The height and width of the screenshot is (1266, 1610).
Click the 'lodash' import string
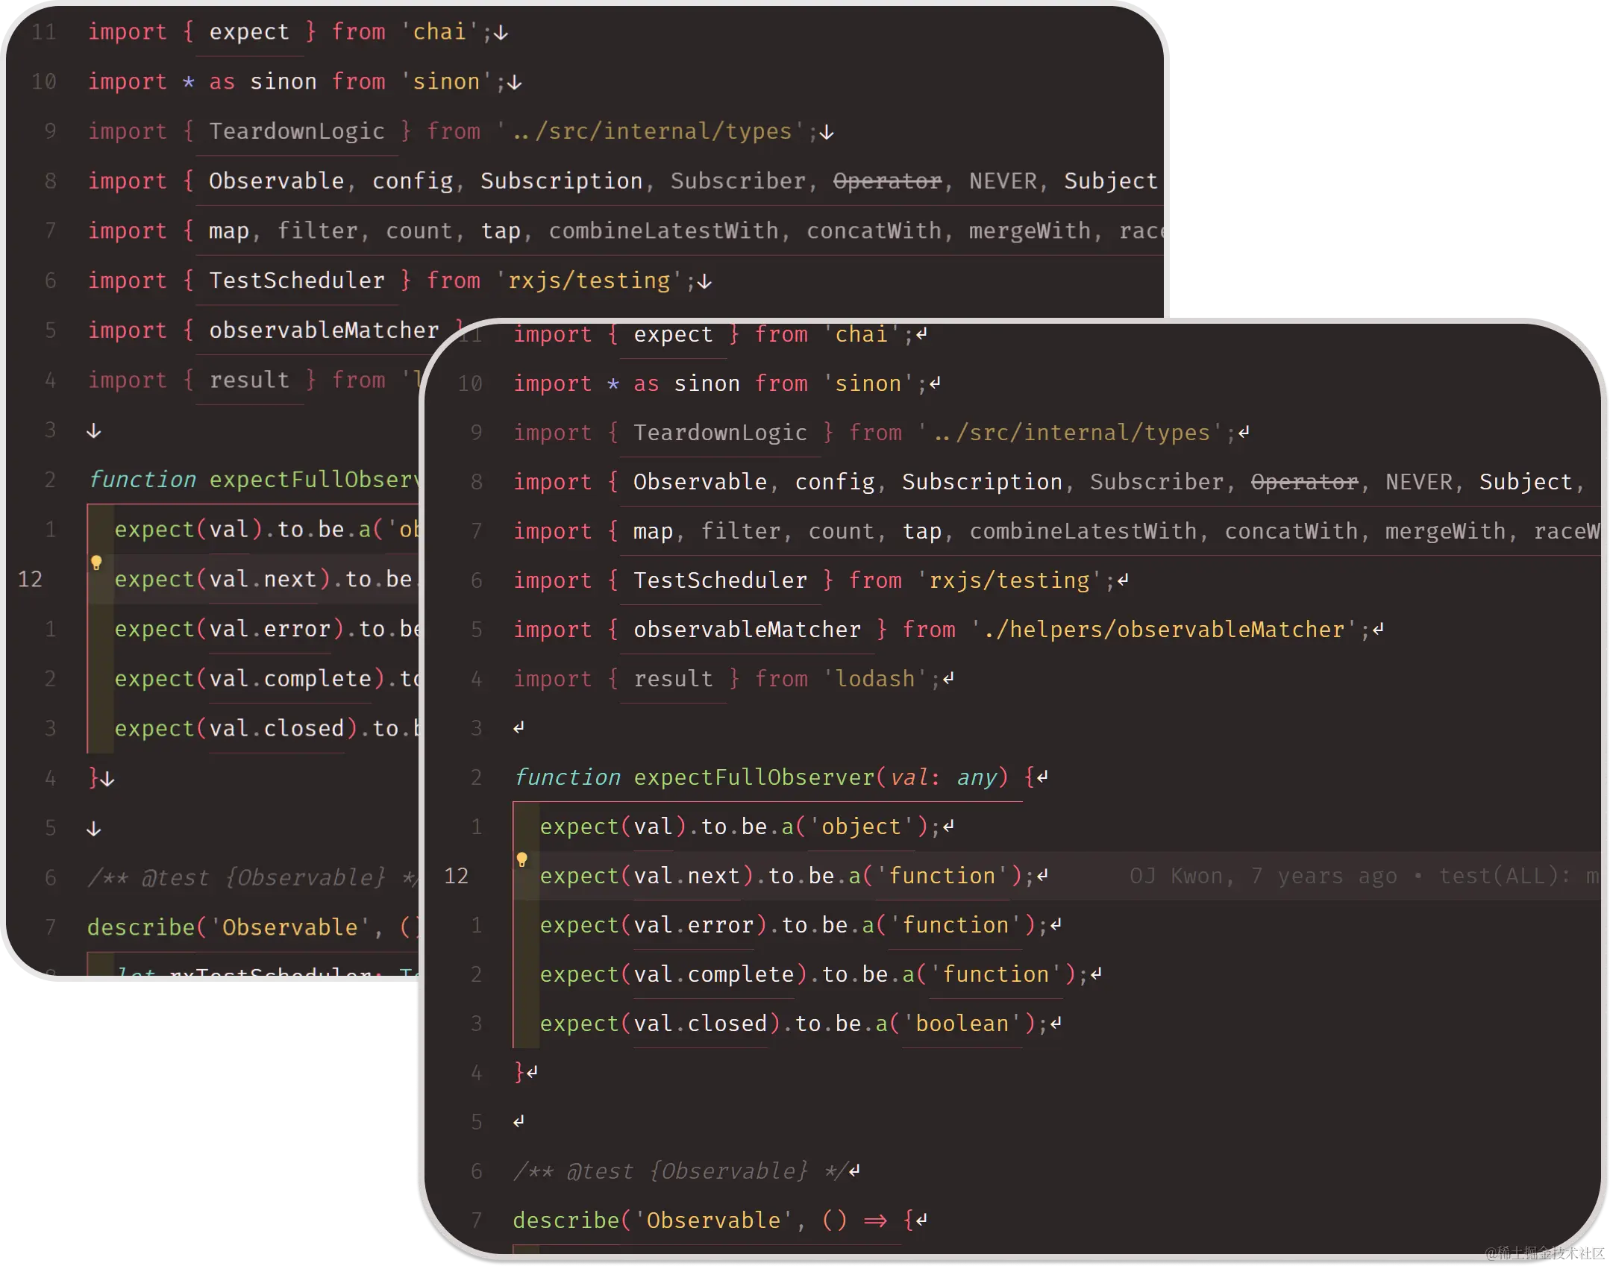[874, 679]
